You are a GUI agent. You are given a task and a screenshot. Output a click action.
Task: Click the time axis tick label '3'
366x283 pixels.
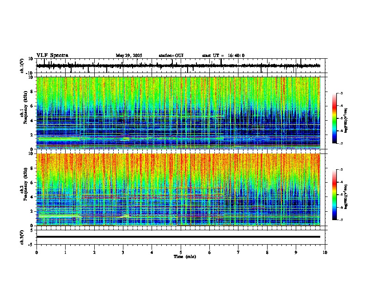coord(123,252)
